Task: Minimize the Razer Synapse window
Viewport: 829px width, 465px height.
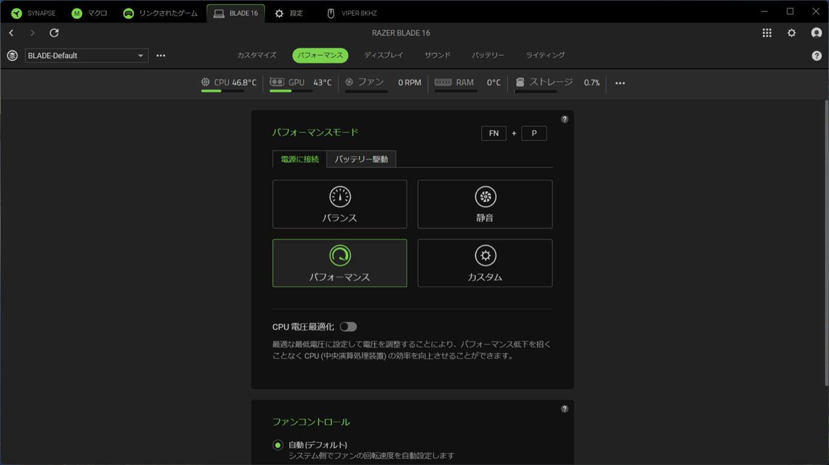Action: coord(764,11)
